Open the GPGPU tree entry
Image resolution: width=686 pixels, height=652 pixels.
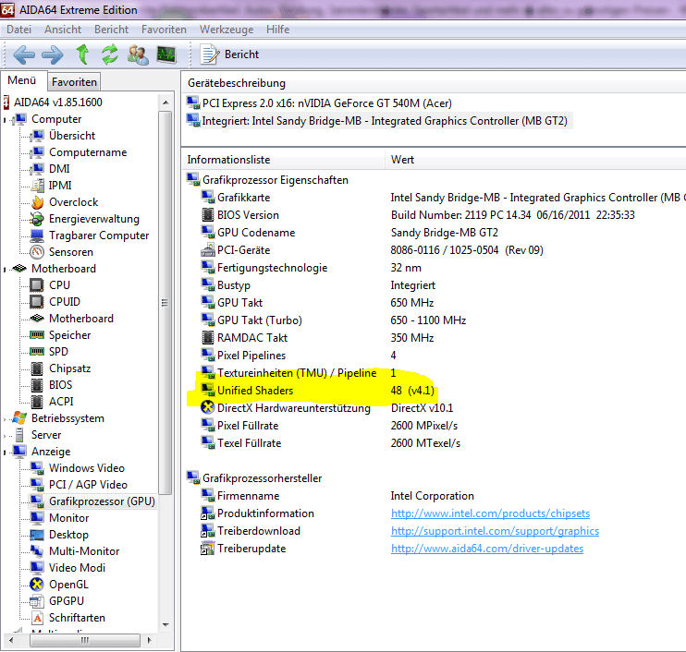pos(66,601)
